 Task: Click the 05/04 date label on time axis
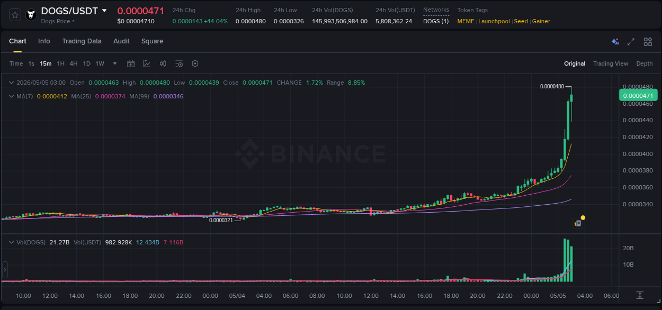point(237,296)
